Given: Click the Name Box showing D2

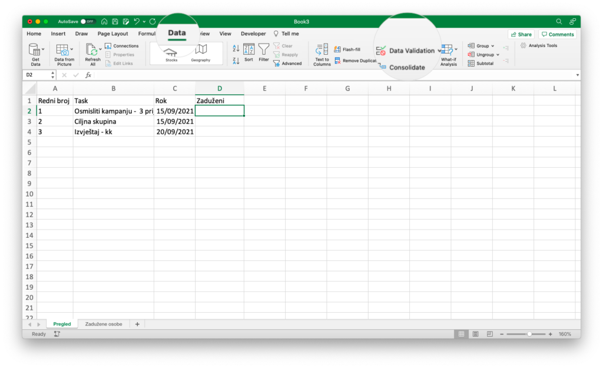Looking at the screenshot, I should coord(35,75).
